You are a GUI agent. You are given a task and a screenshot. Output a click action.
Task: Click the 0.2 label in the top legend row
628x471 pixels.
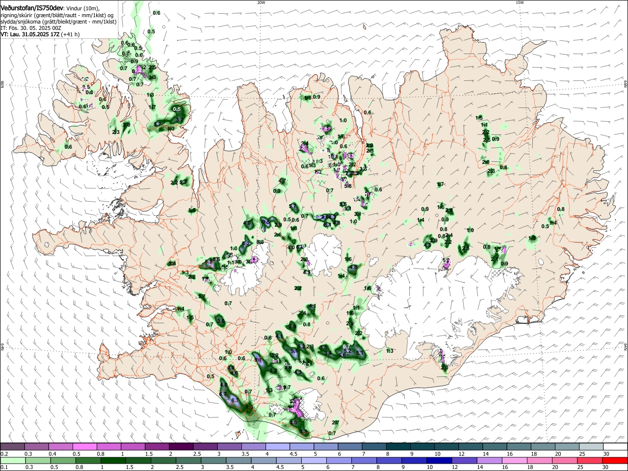tap(3, 454)
